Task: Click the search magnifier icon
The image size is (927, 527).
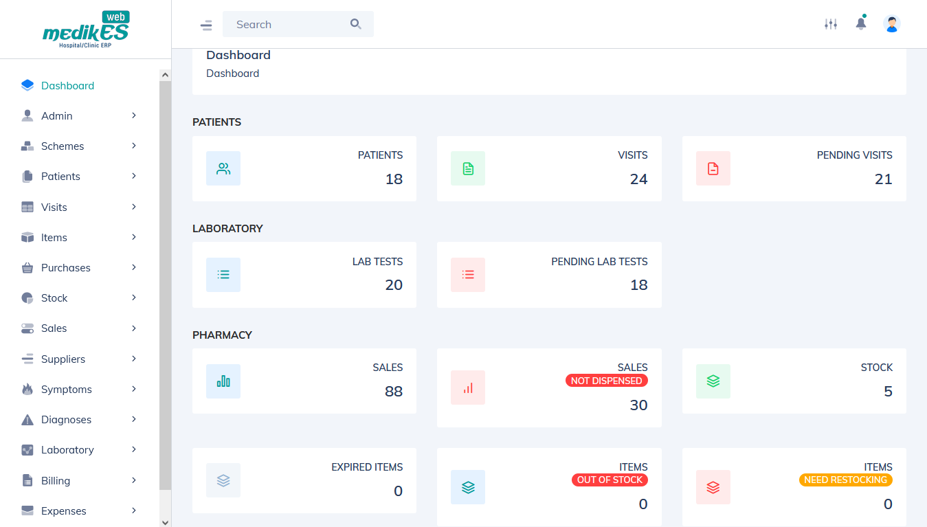Action: click(x=355, y=24)
